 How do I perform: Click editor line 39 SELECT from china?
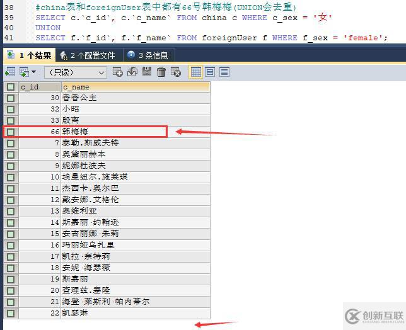click(183, 18)
